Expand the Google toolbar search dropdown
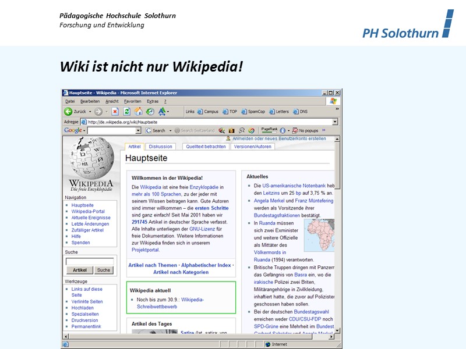The width and height of the screenshot is (466, 349). (171, 130)
